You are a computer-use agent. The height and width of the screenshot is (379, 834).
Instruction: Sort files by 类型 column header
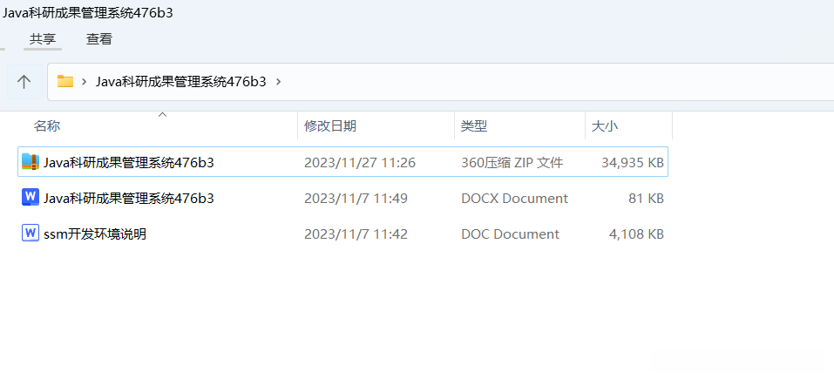pos(474,126)
